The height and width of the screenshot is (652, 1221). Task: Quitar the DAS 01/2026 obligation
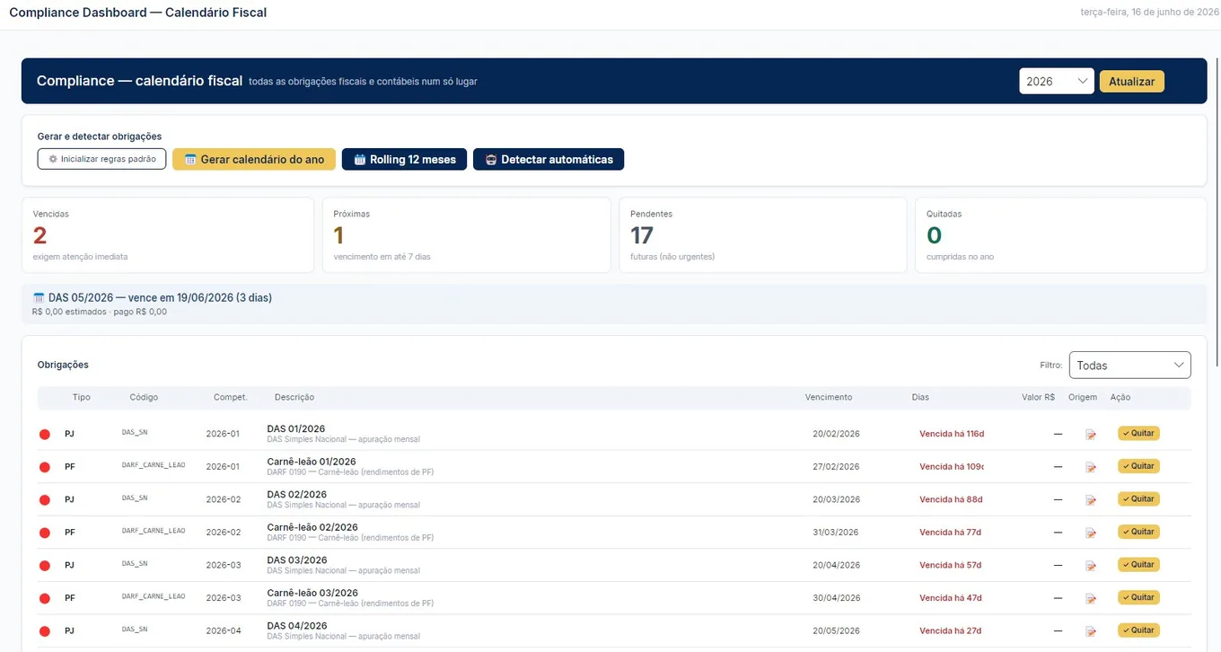1138,433
